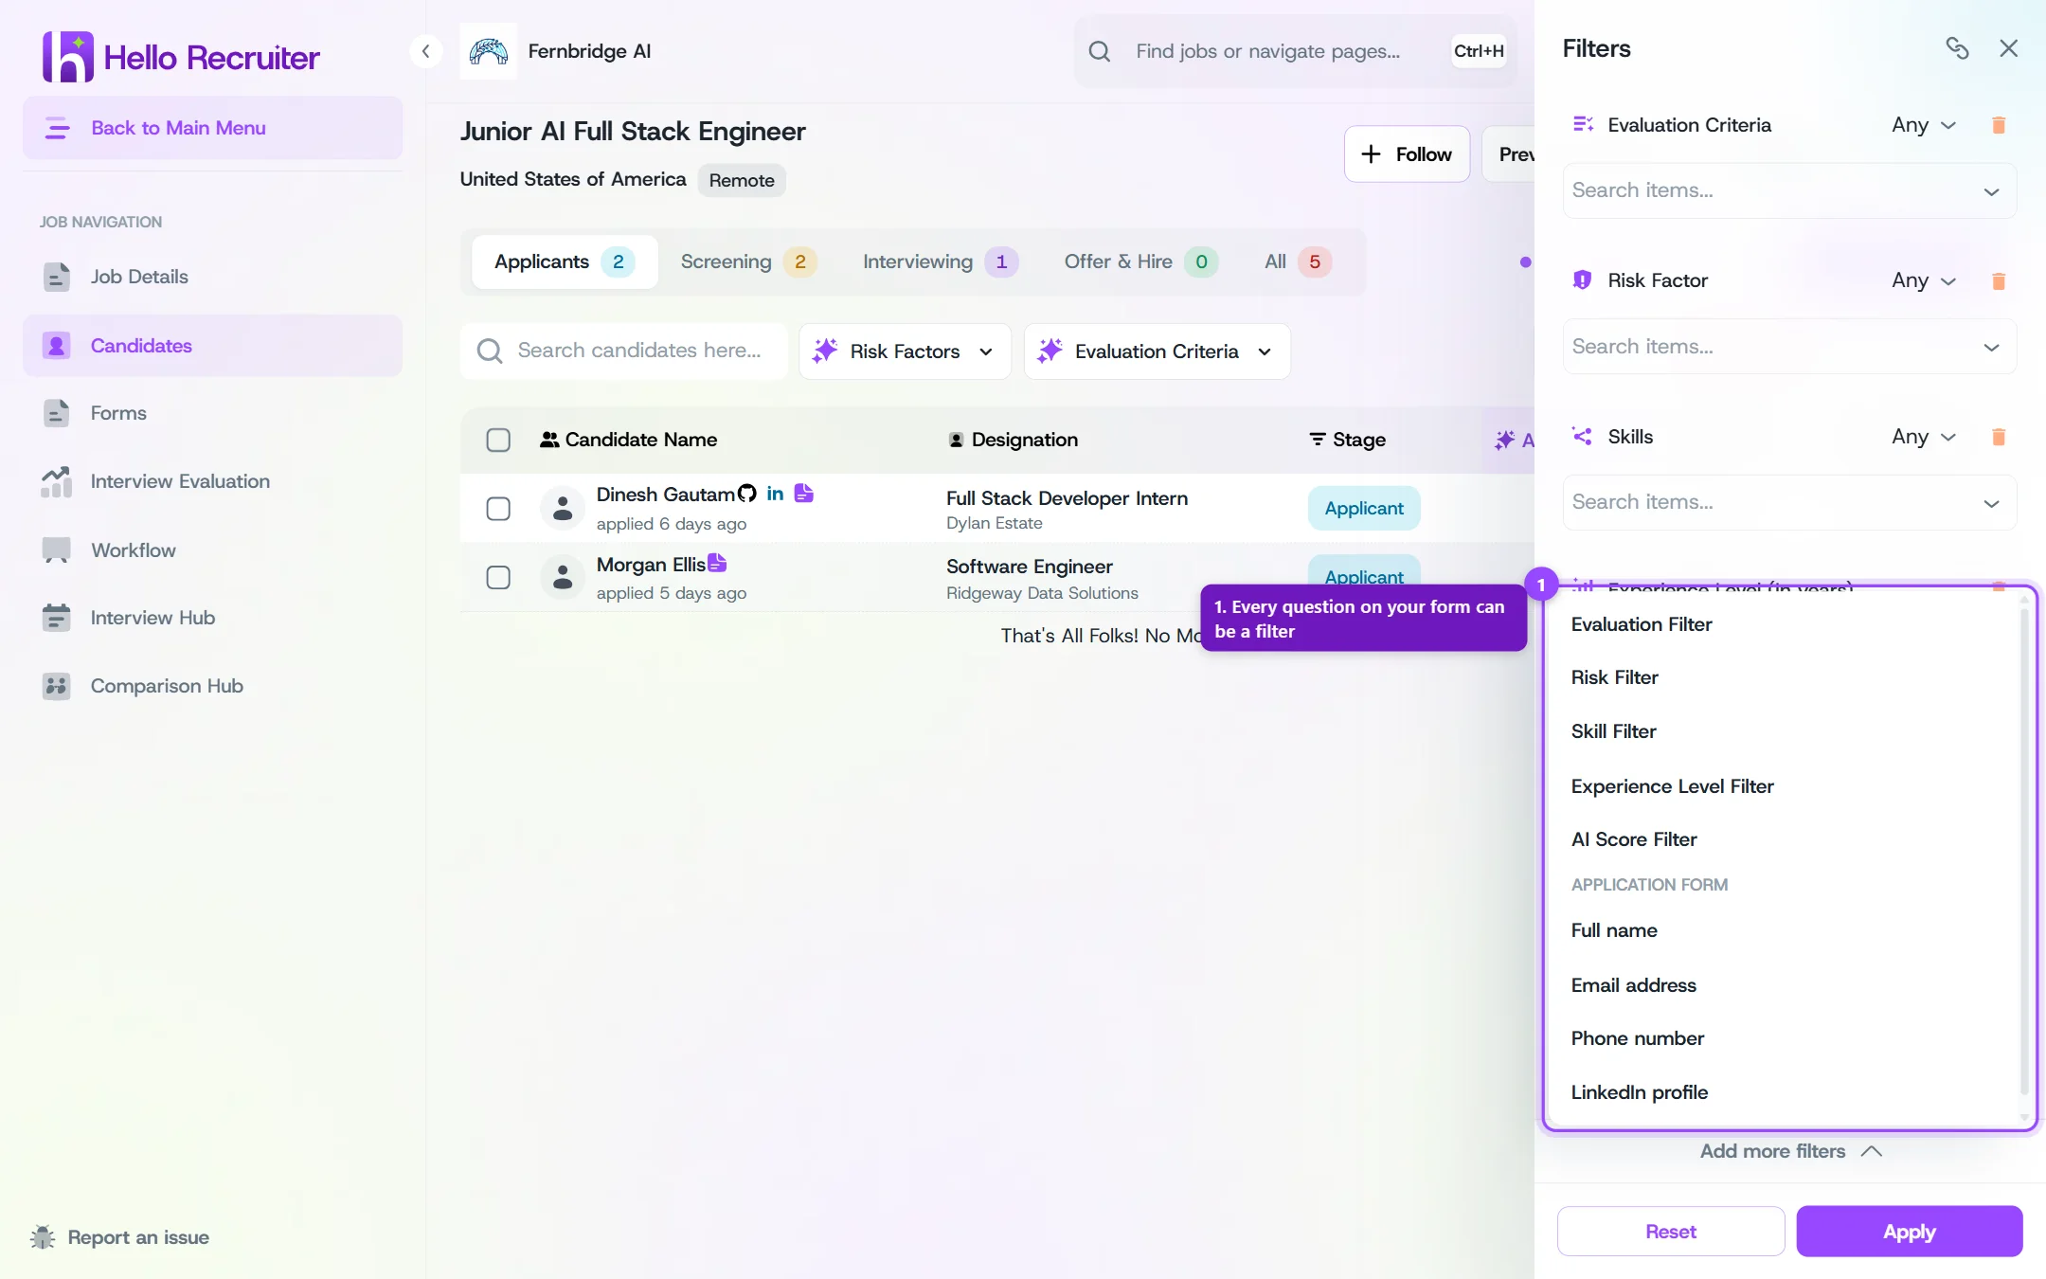This screenshot has width=2046, height=1279.
Task: Apply the selected filters
Action: pos(1909,1231)
